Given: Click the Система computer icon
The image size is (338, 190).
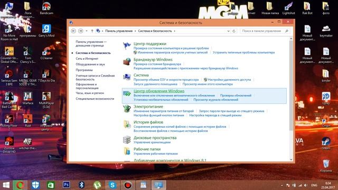Looking at the screenshot, I should pos(127,77).
